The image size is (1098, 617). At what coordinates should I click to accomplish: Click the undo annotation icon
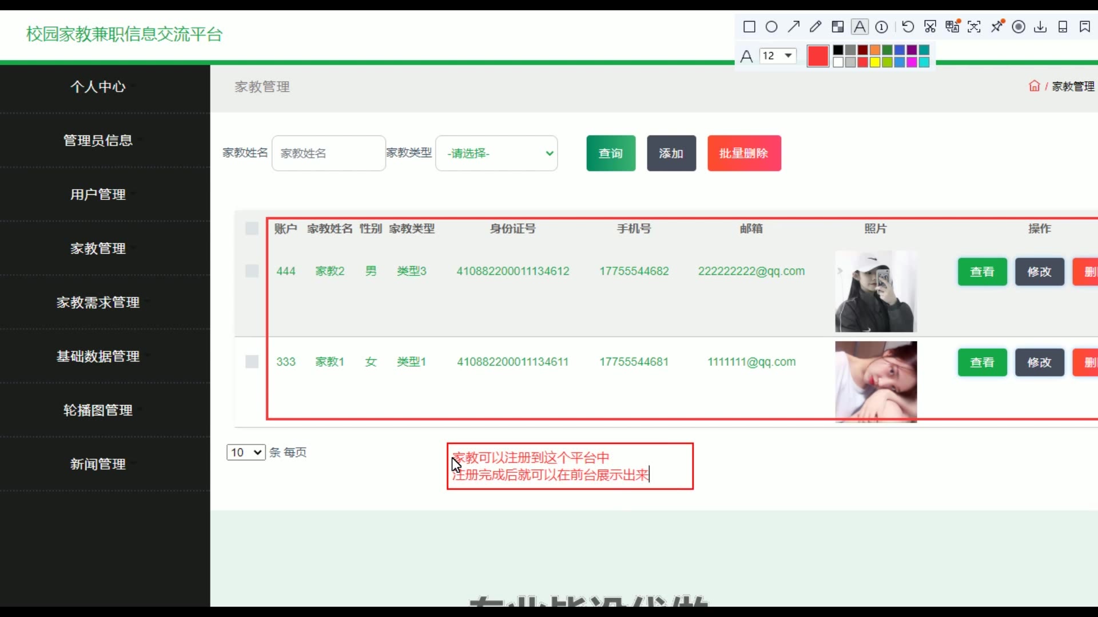tap(908, 27)
